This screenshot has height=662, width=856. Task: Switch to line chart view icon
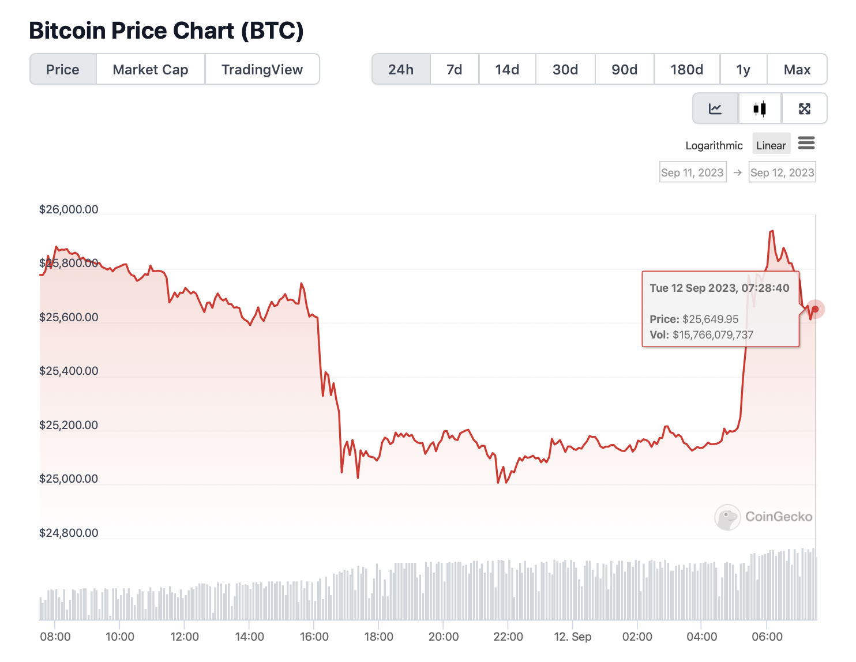715,108
